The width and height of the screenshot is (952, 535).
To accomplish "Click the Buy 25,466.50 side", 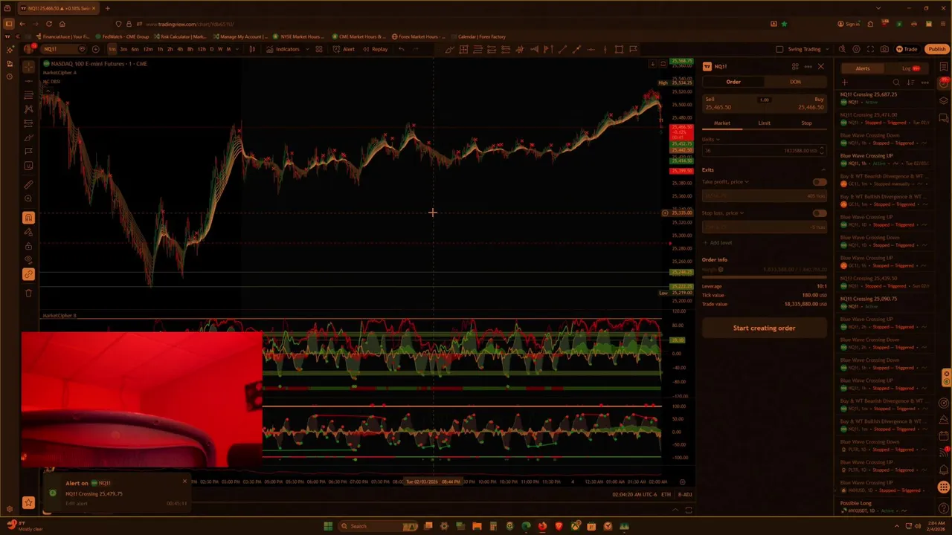I will 797,103.
